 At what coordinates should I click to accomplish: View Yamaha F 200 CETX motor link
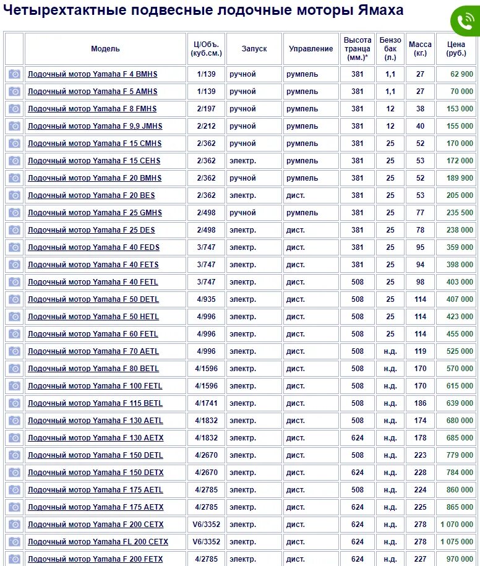(x=96, y=525)
